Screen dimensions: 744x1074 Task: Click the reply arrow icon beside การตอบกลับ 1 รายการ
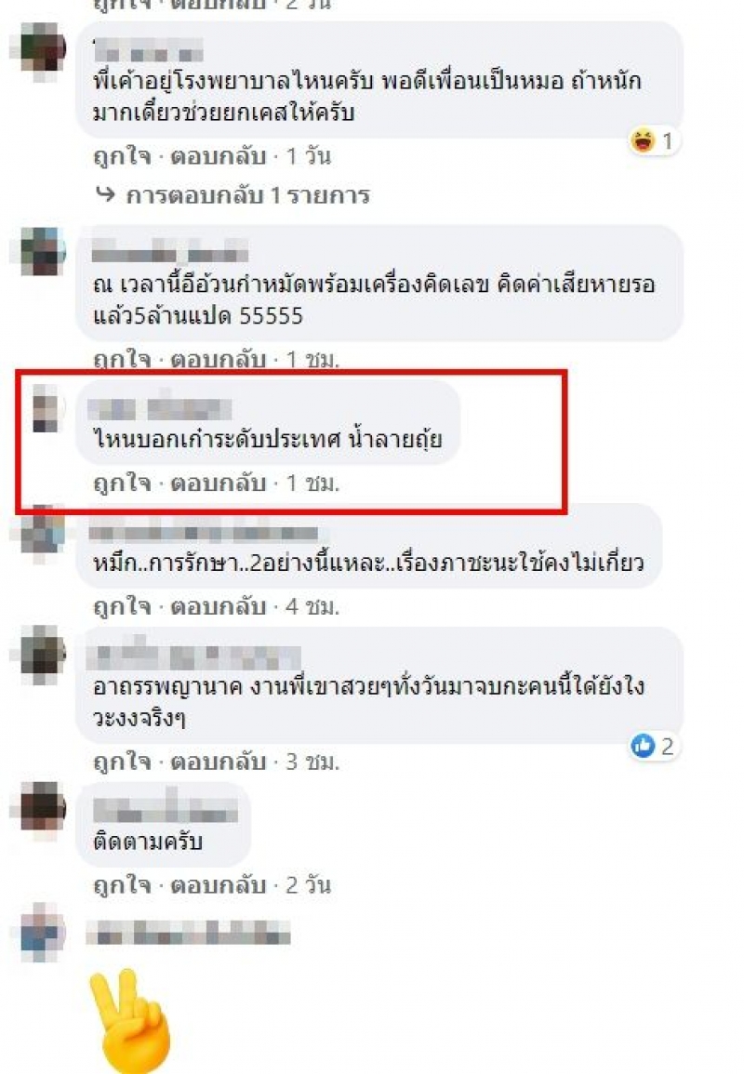[x=105, y=195]
